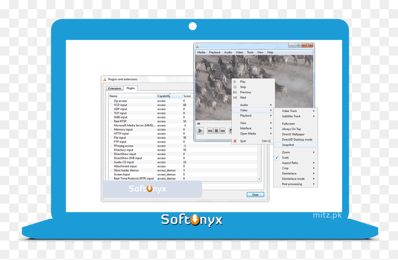Click the VLC Play button in control bar
Screen dimensions: 398x260
point(200,130)
